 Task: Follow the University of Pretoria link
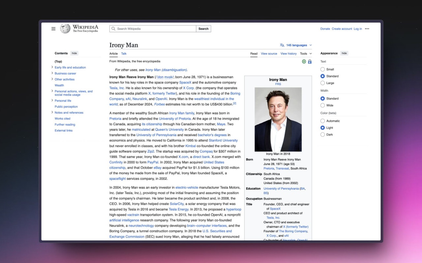pos(175,119)
